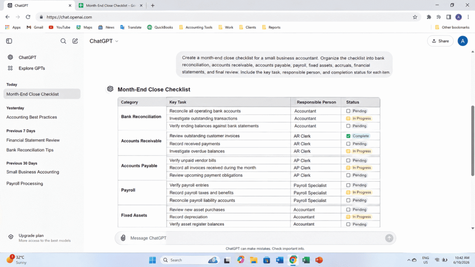Check Pending box for Review new asset purchases
This screenshot has width=475, height=267.
[x=348, y=210]
